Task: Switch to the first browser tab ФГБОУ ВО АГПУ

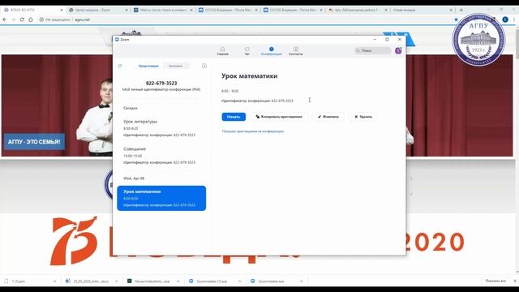Action: coord(32,10)
